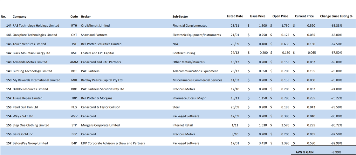Click Black Mountain Energy Ltd cell
356x155 pixels.
(x=31, y=53)
